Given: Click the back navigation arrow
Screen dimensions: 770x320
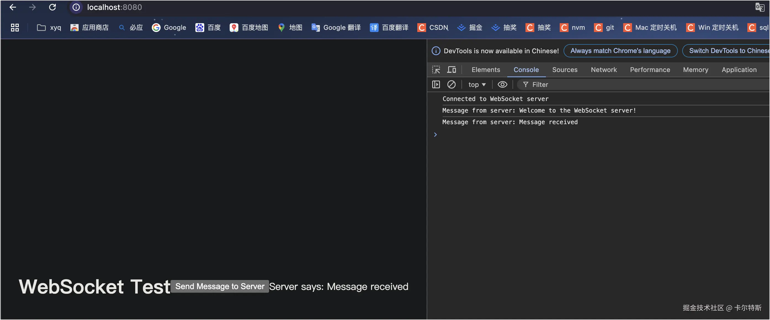Looking at the screenshot, I should [13, 7].
